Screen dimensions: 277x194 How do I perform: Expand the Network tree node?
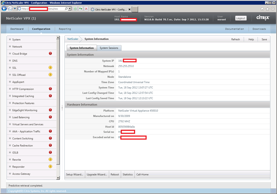pos(10,46)
